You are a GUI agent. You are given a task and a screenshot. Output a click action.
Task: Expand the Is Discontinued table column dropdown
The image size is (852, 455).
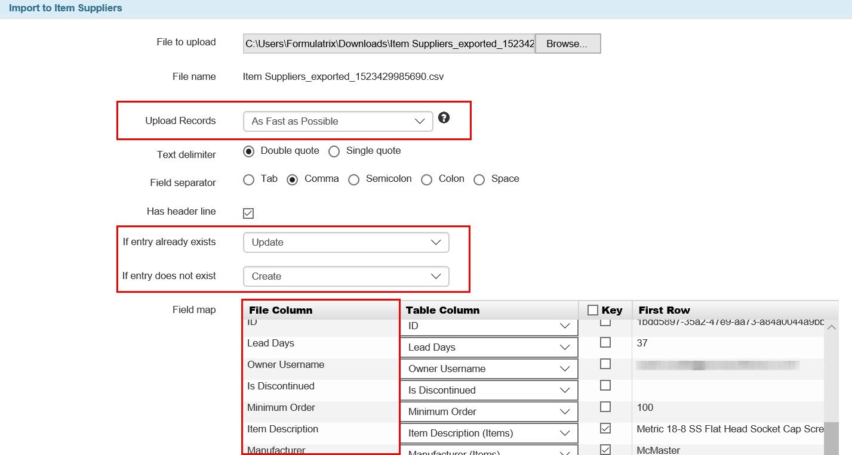[488, 391]
